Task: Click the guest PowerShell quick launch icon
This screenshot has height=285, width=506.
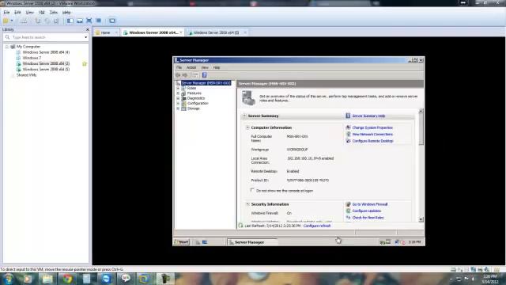Action: click(205, 242)
